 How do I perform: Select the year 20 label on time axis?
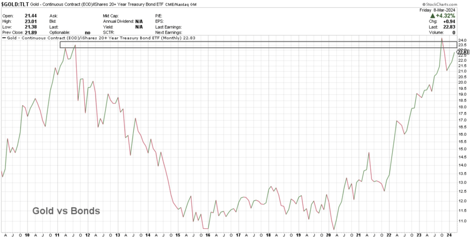pyautogui.click(x=329, y=234)
